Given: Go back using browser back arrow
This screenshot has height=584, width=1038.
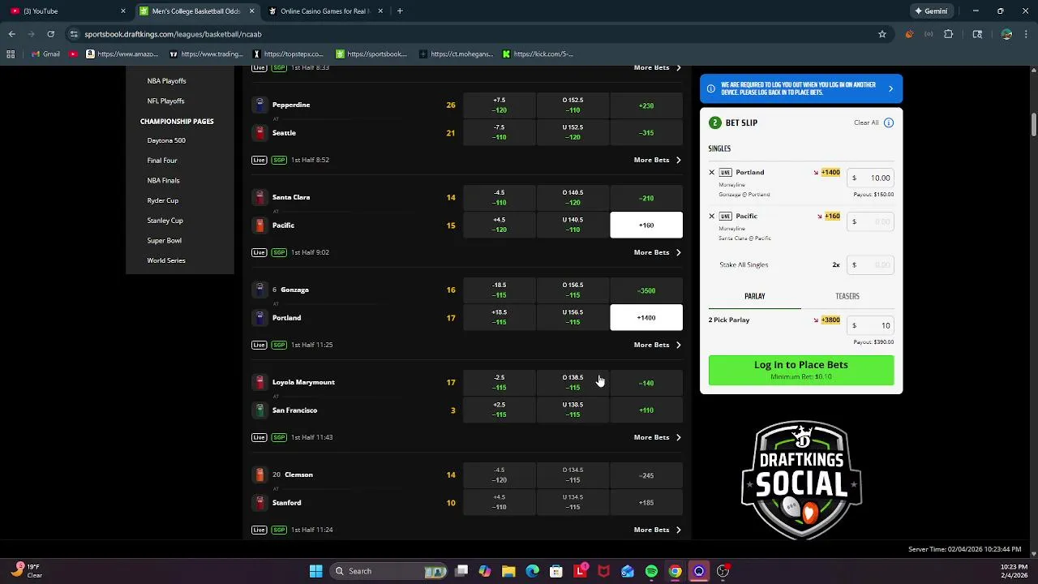Looking at the screenshot, I should click(x=11, y=34).
